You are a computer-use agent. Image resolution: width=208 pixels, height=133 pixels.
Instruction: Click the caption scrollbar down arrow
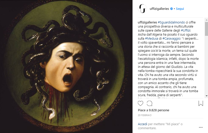pyautogui.click(x=206, y=96)
